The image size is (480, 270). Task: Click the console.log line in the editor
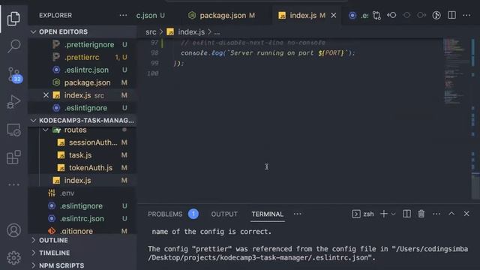[x=268, y=53]
